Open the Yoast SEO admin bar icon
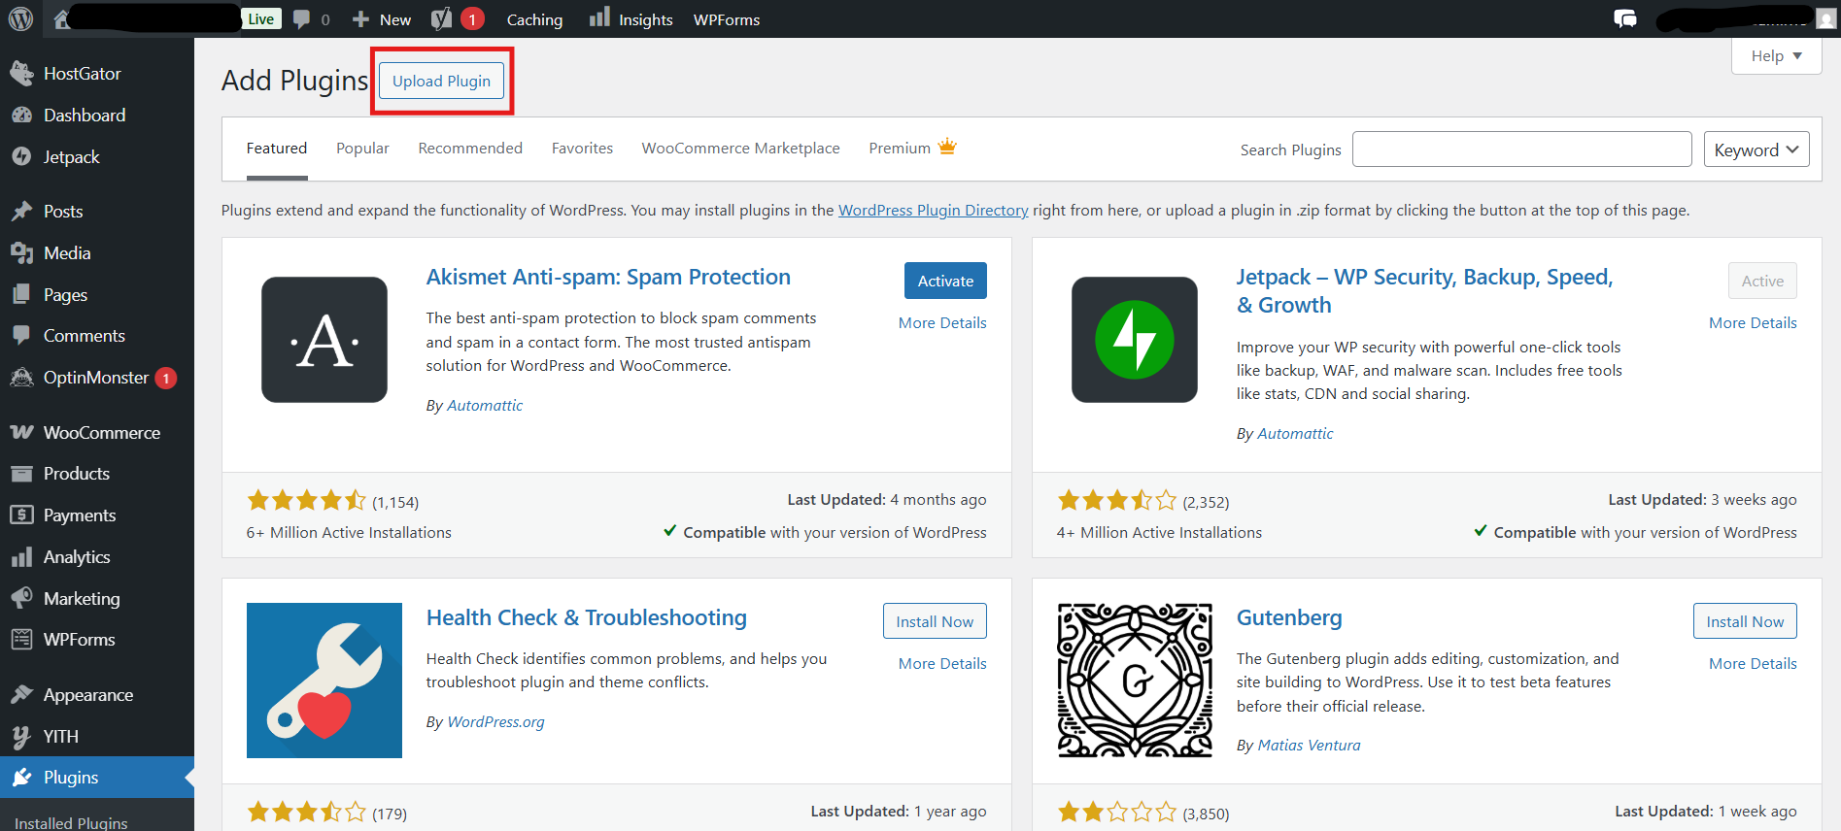Viewport: 1841px width, 831px height. 442,19
